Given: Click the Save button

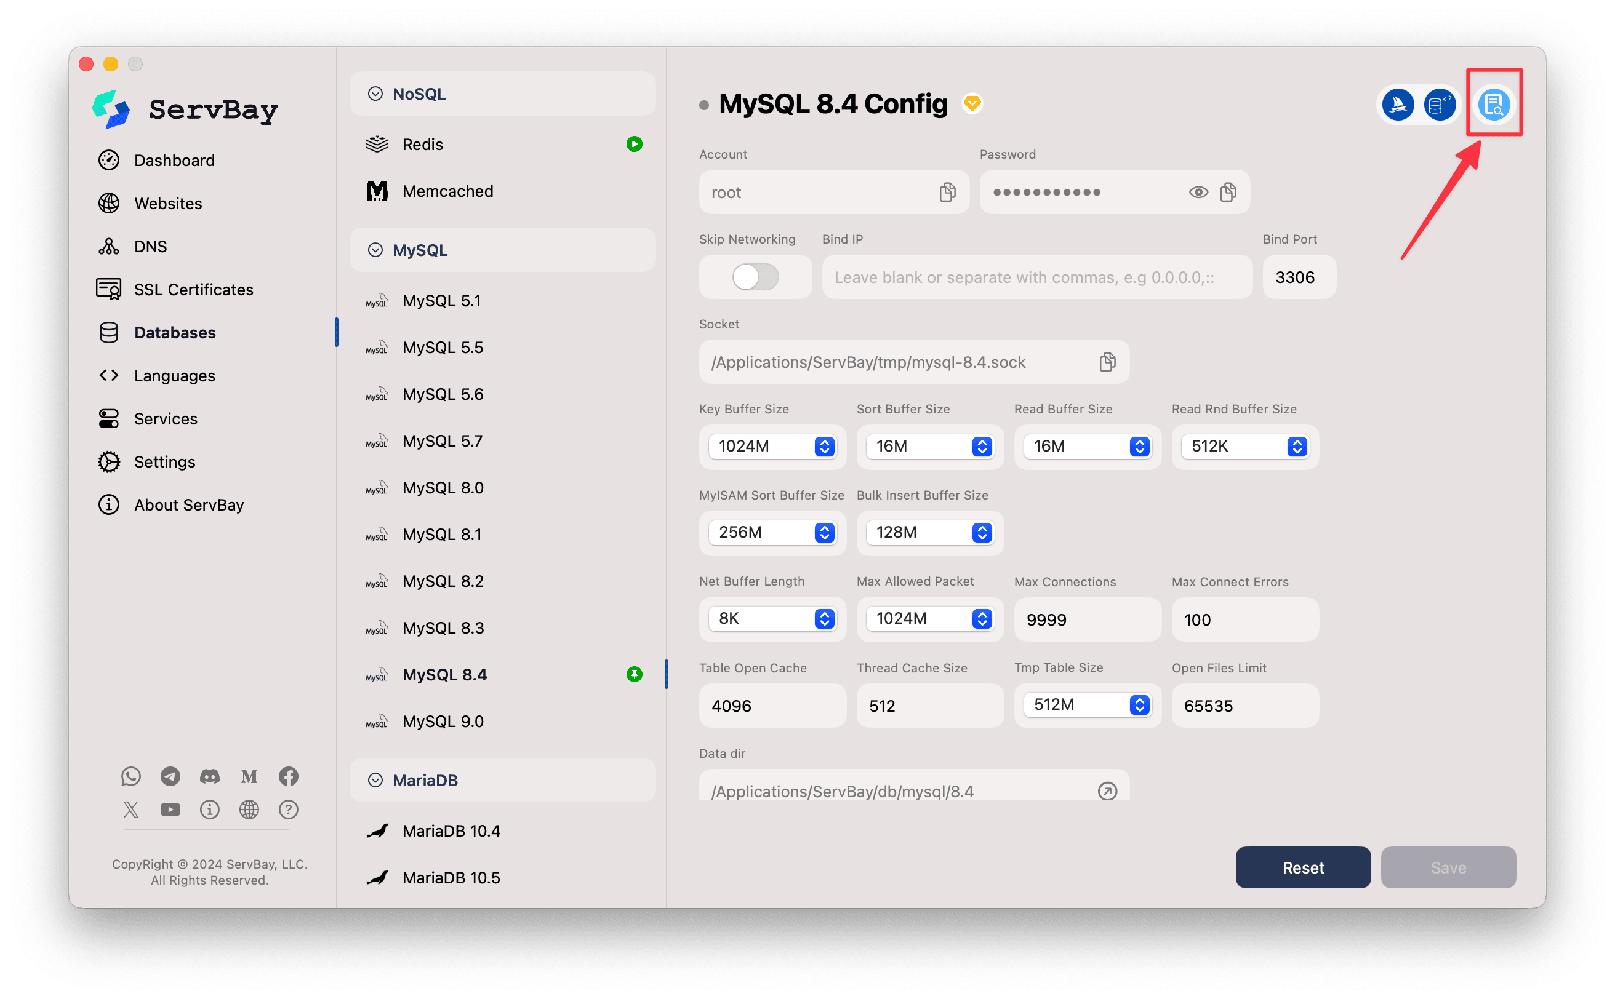Looking at the screenshot, I should [x=1448, y=867].
